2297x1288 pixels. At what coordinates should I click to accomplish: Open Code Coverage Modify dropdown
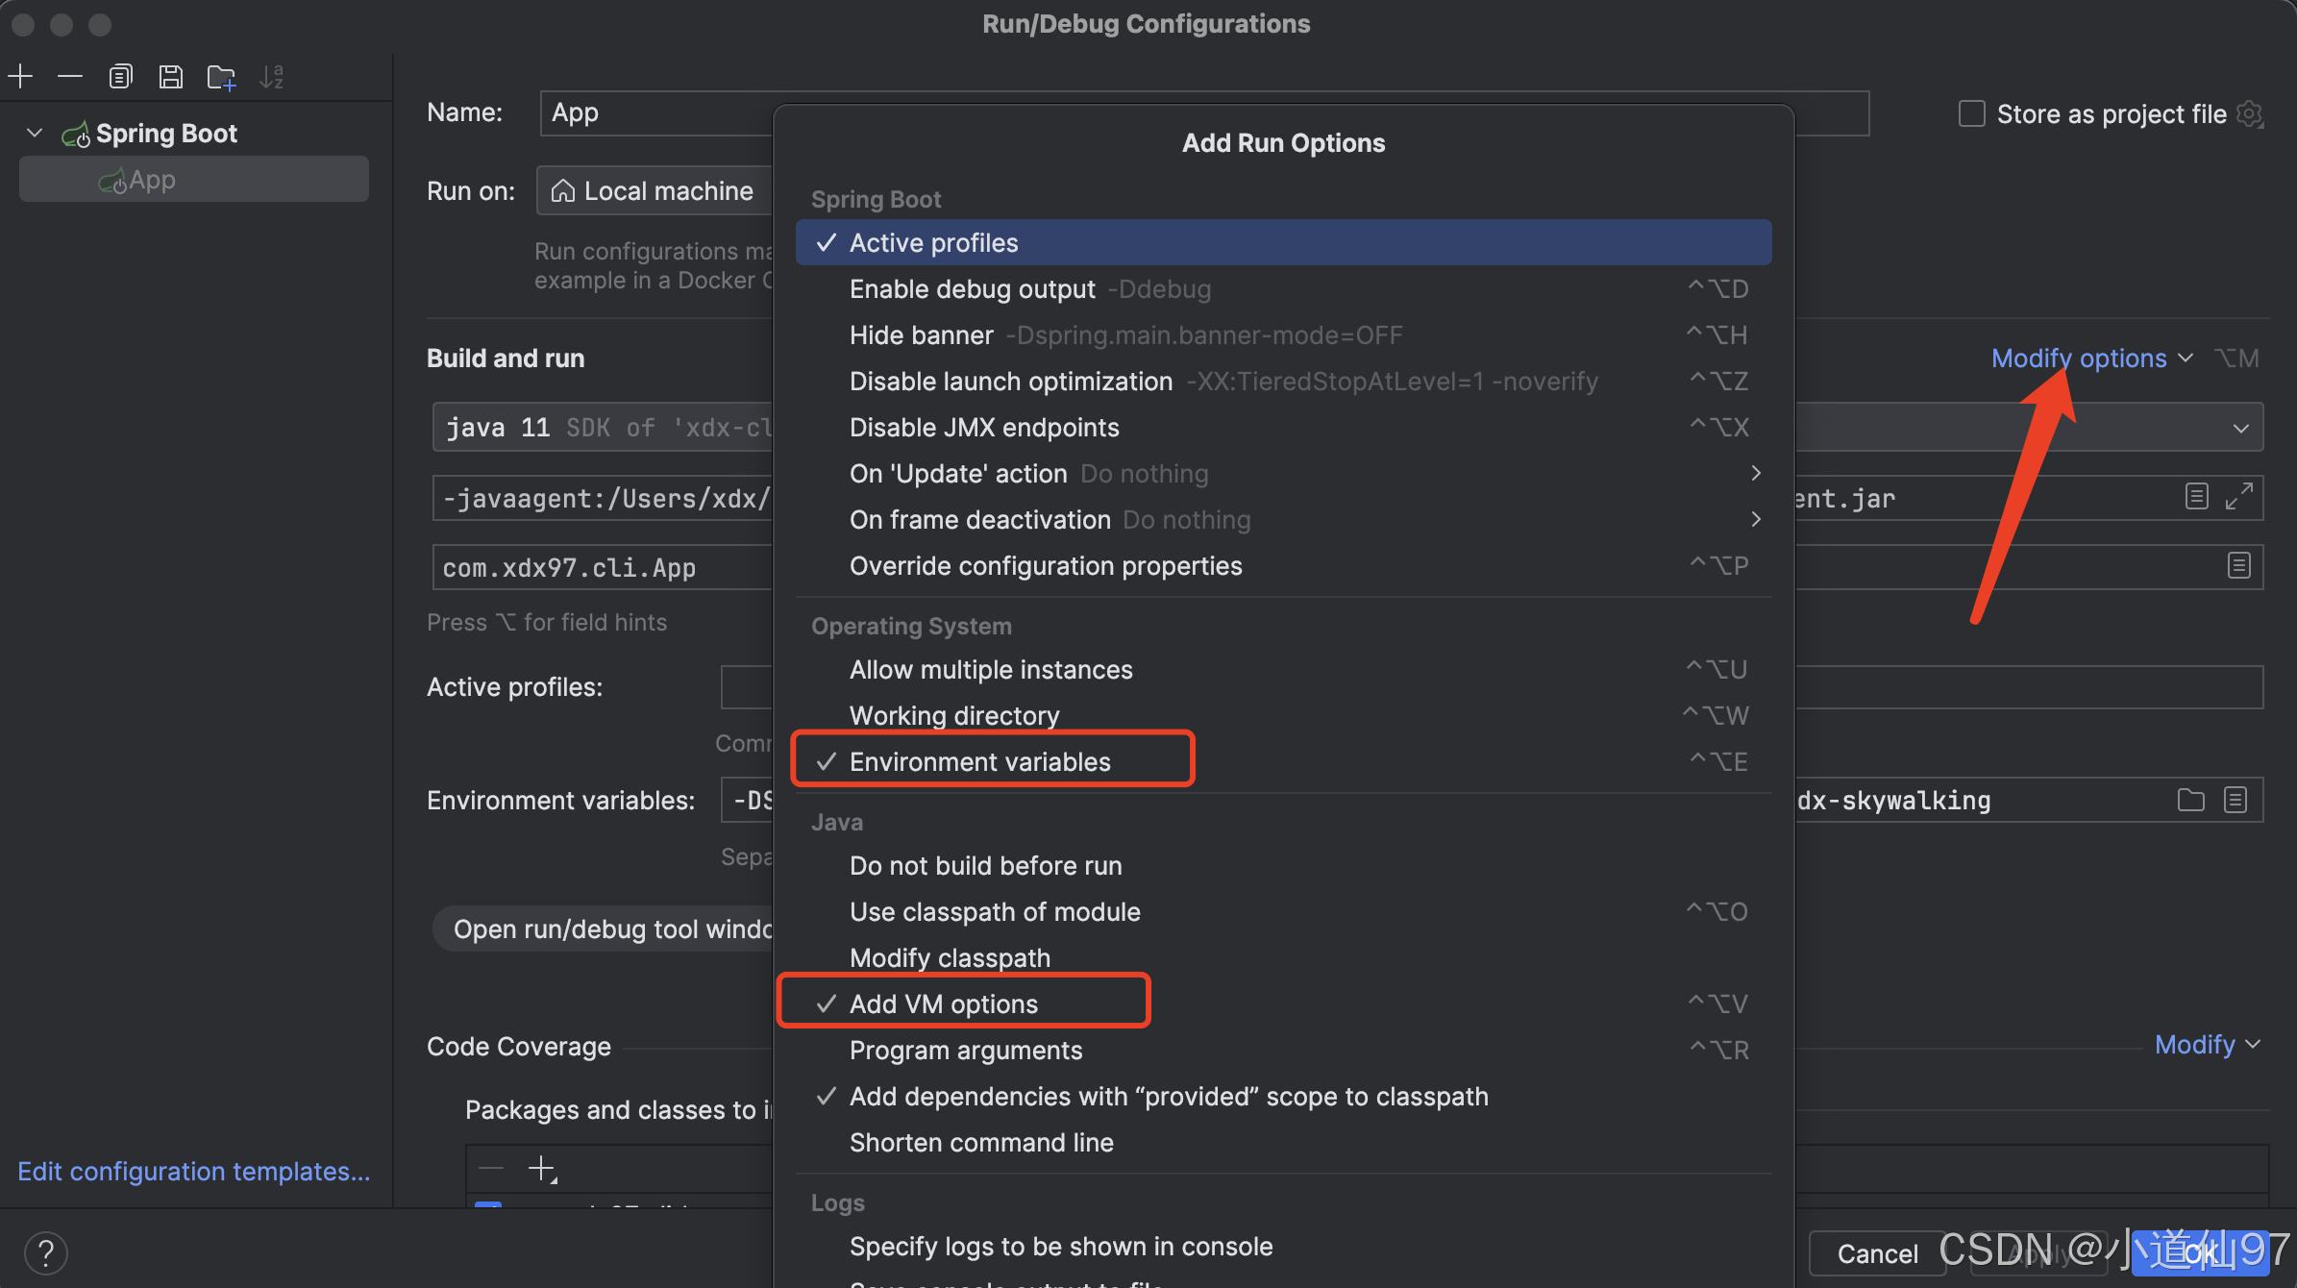pyautogui.click(x=2208, y=1044)
